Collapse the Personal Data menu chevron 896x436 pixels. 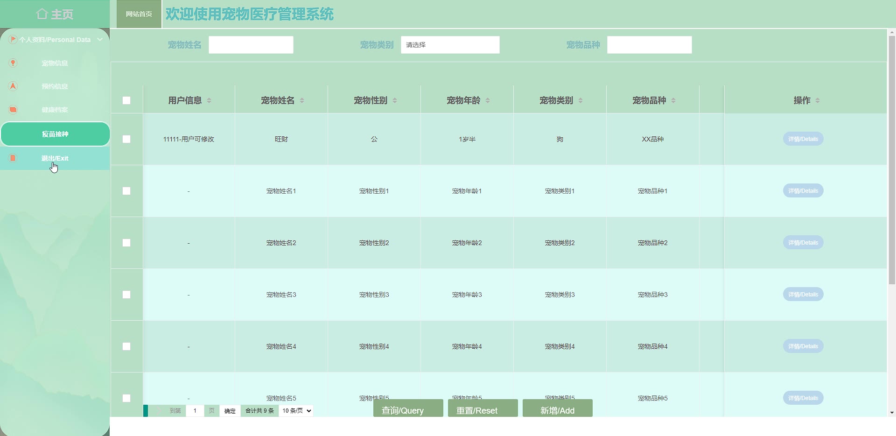click(x=100, y=40)
